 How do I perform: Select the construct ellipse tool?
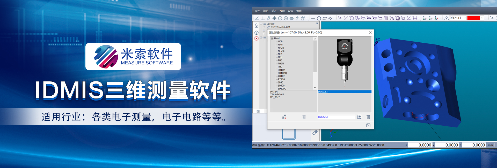(363, 18)
